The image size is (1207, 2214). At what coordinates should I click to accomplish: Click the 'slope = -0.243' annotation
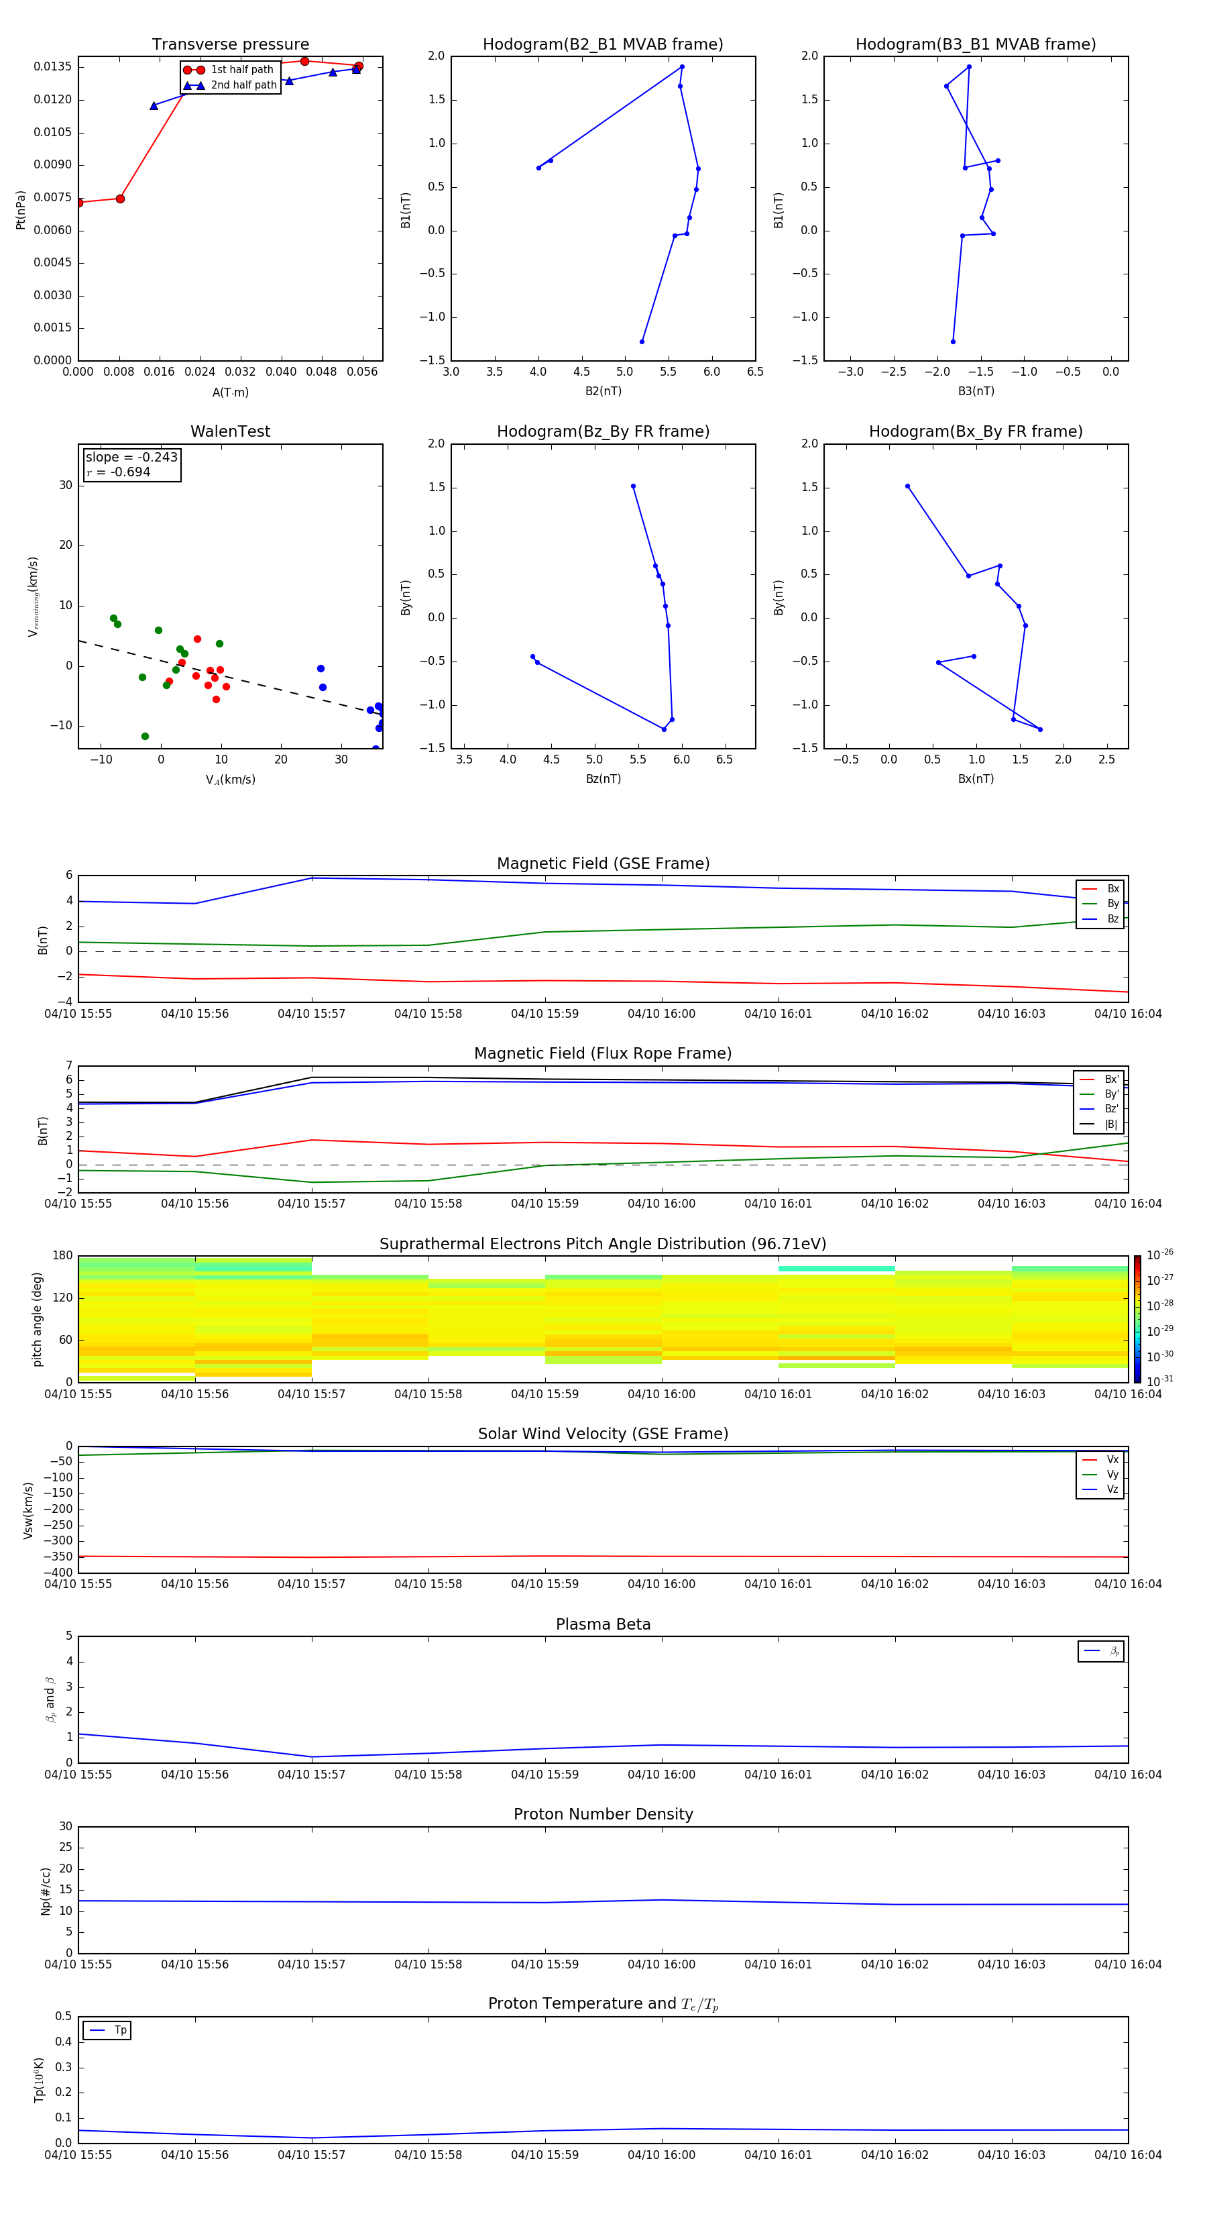(x=131, y=458)
